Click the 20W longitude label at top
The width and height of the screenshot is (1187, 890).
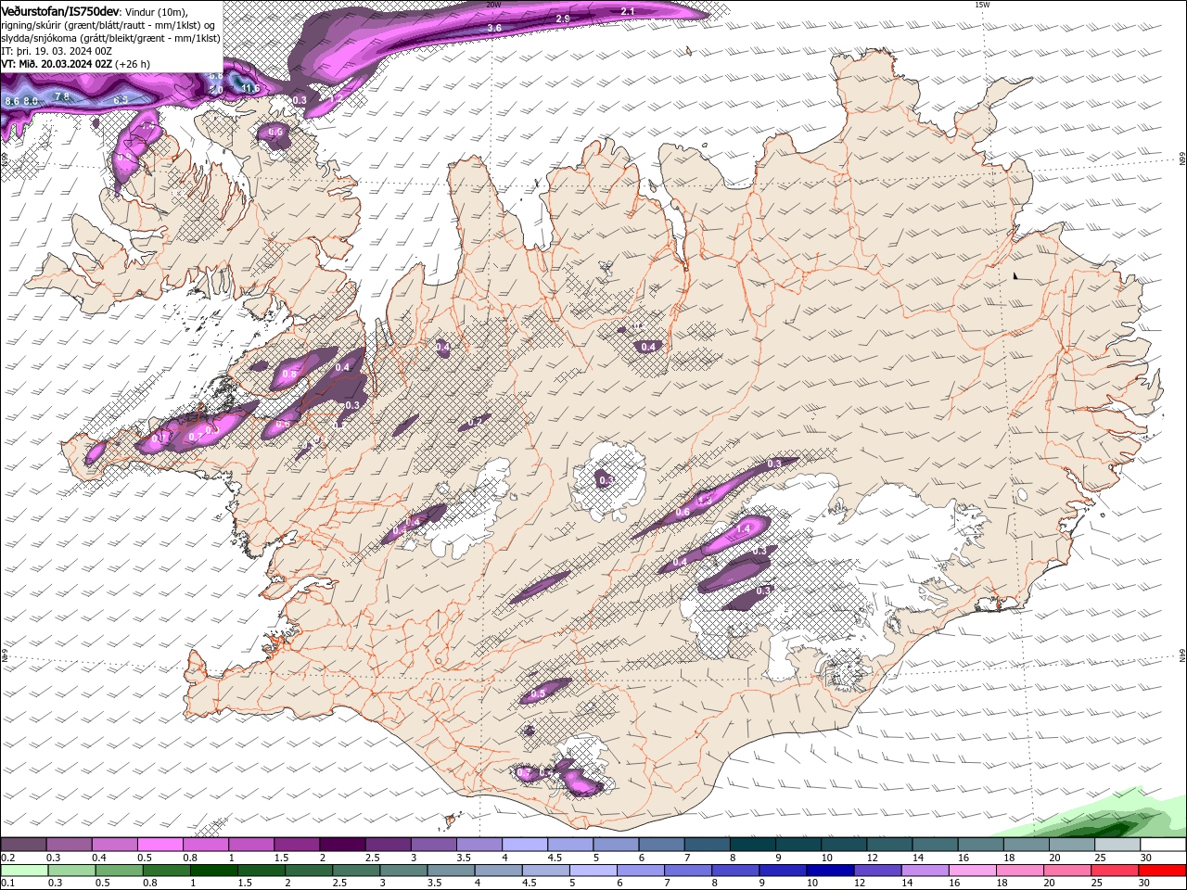click(x=493, y=5)
